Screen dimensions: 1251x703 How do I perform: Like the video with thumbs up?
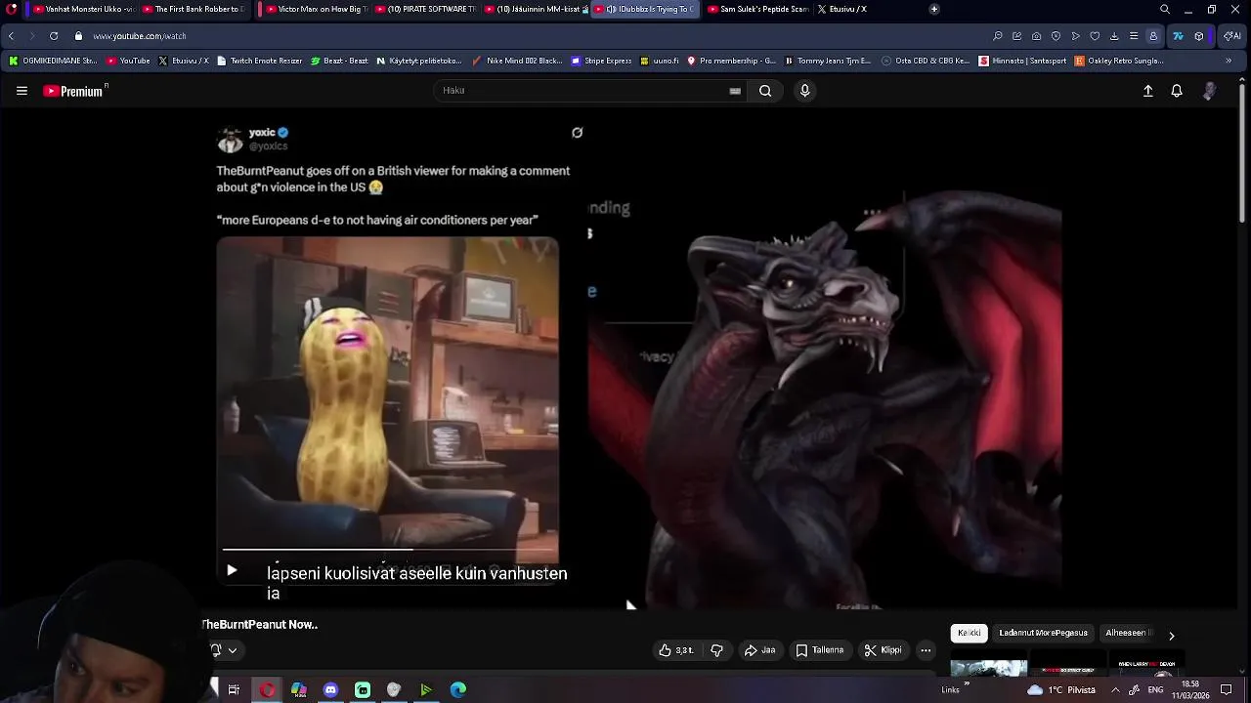click(x=676, y=650)
